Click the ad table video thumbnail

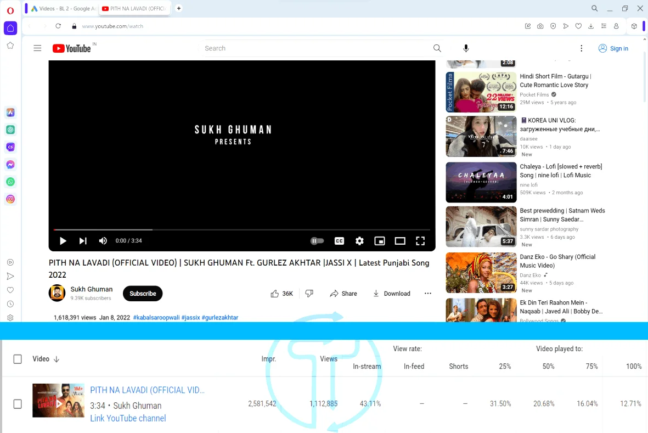pyautogui.click(x=58, y=401)
